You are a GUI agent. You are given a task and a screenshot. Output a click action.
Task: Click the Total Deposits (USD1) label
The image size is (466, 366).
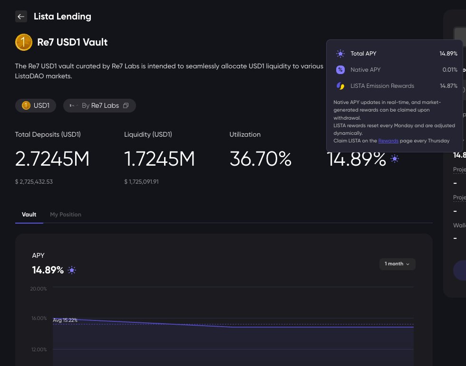[48, 134]
